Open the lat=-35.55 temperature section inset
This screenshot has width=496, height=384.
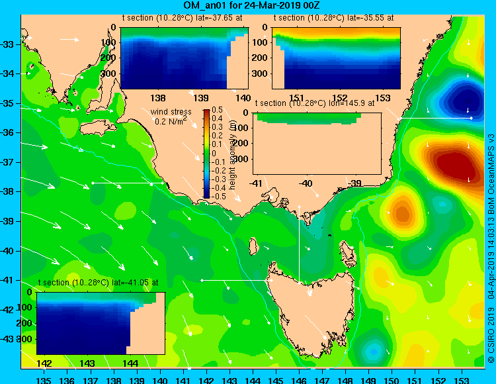(x=336, y=58)
